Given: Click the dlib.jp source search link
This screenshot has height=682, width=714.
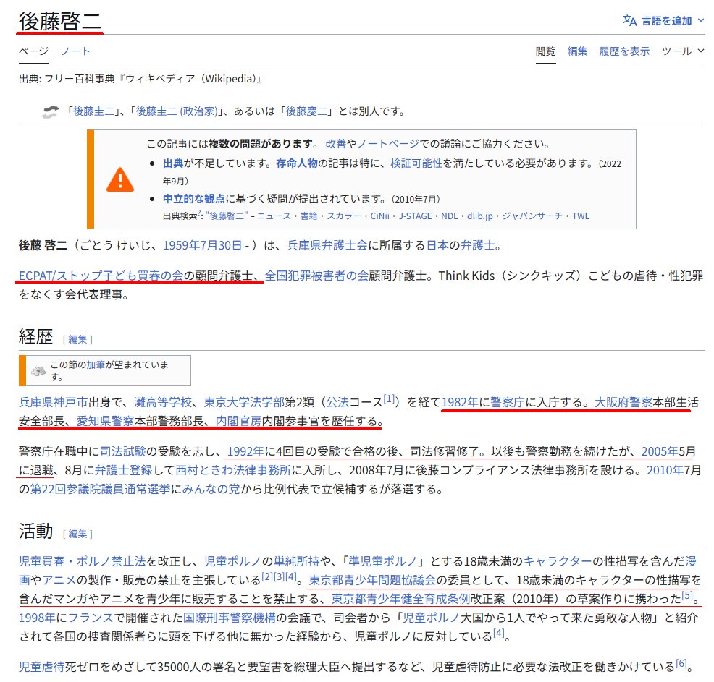Looking at the screenshot, I should 480,216.
